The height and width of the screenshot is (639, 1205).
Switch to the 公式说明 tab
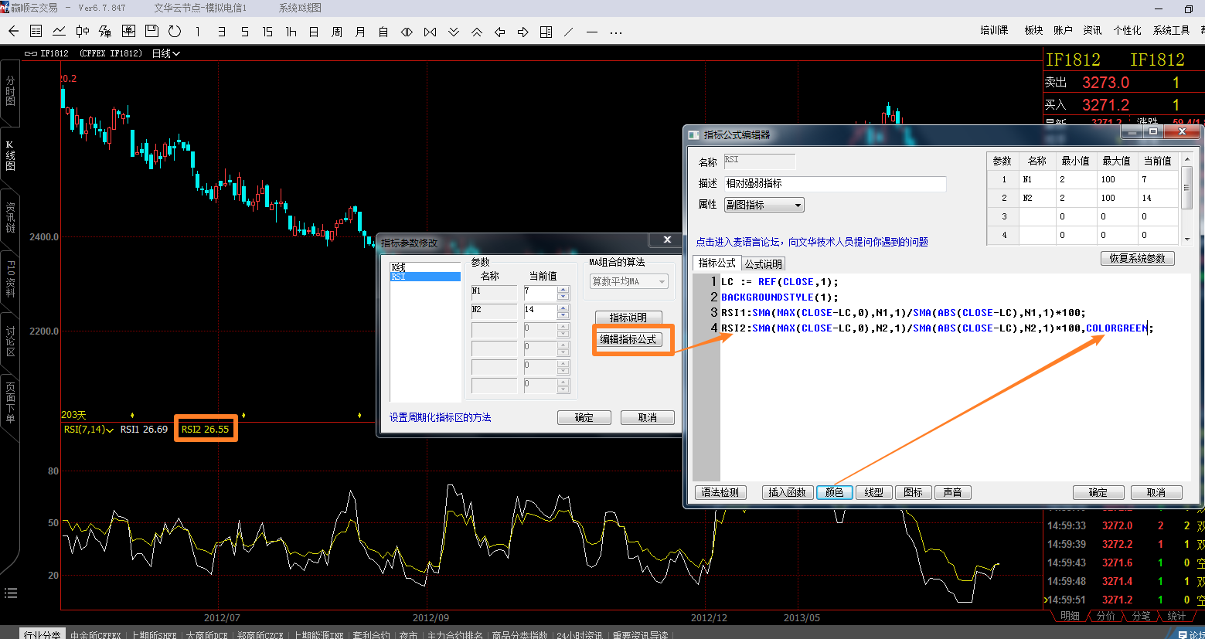(763, 264)
